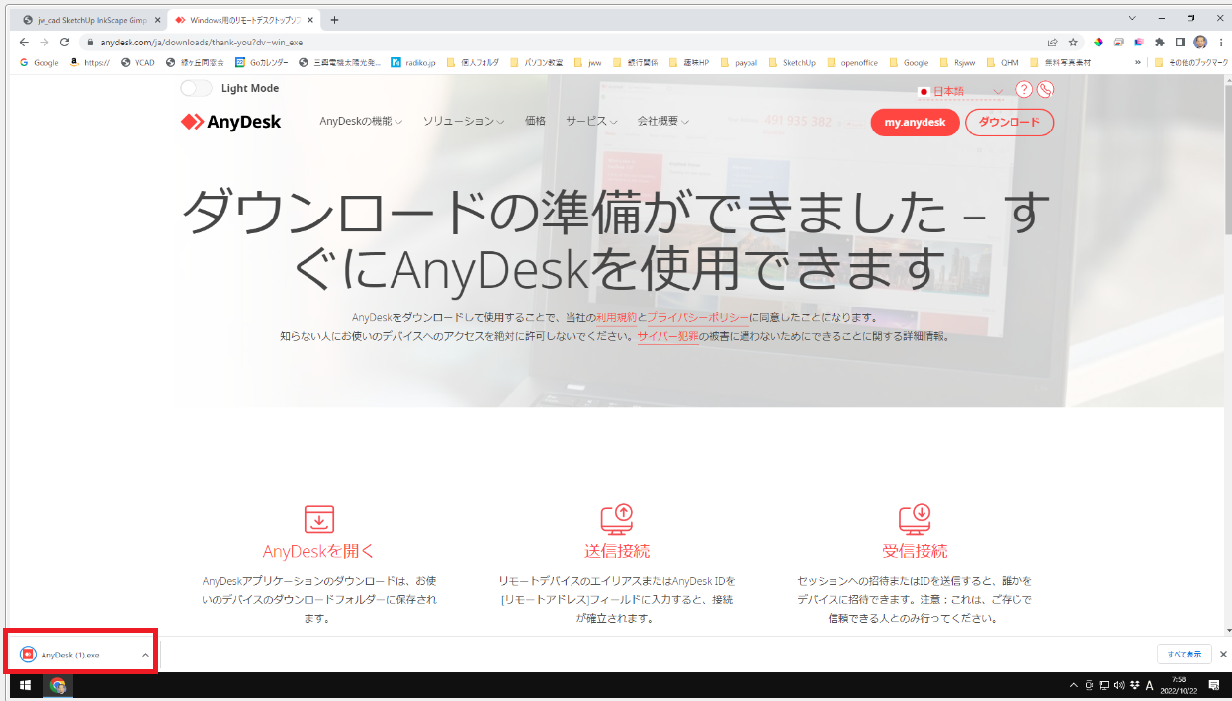Open the Chrome tab search dropdown
The height and width of the screenshot is (701, 1232).
pos(1133,19)
